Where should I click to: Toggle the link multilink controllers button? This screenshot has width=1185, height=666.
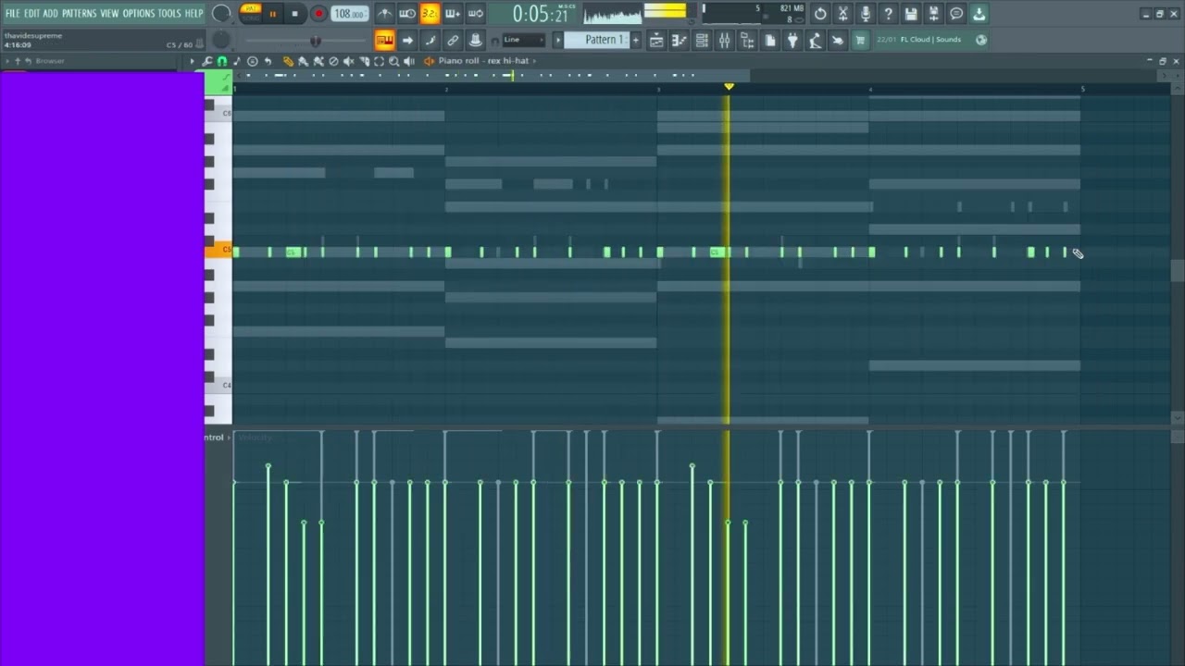pos(453,40)
